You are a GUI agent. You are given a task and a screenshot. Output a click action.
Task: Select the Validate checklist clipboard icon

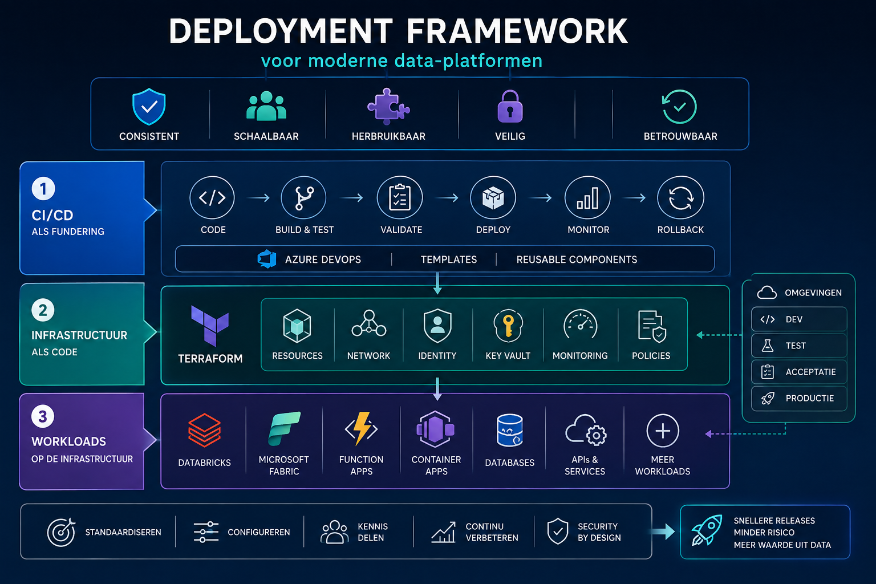pyautogui.click(x=400, y=197)
